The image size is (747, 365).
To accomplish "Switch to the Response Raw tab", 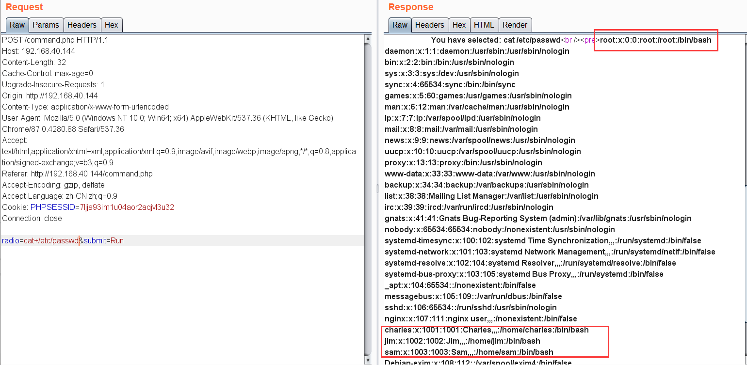I will [400, 25].
